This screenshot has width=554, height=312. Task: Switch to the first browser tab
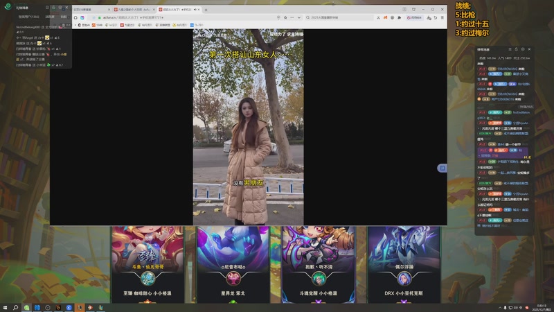pos(91,10)
